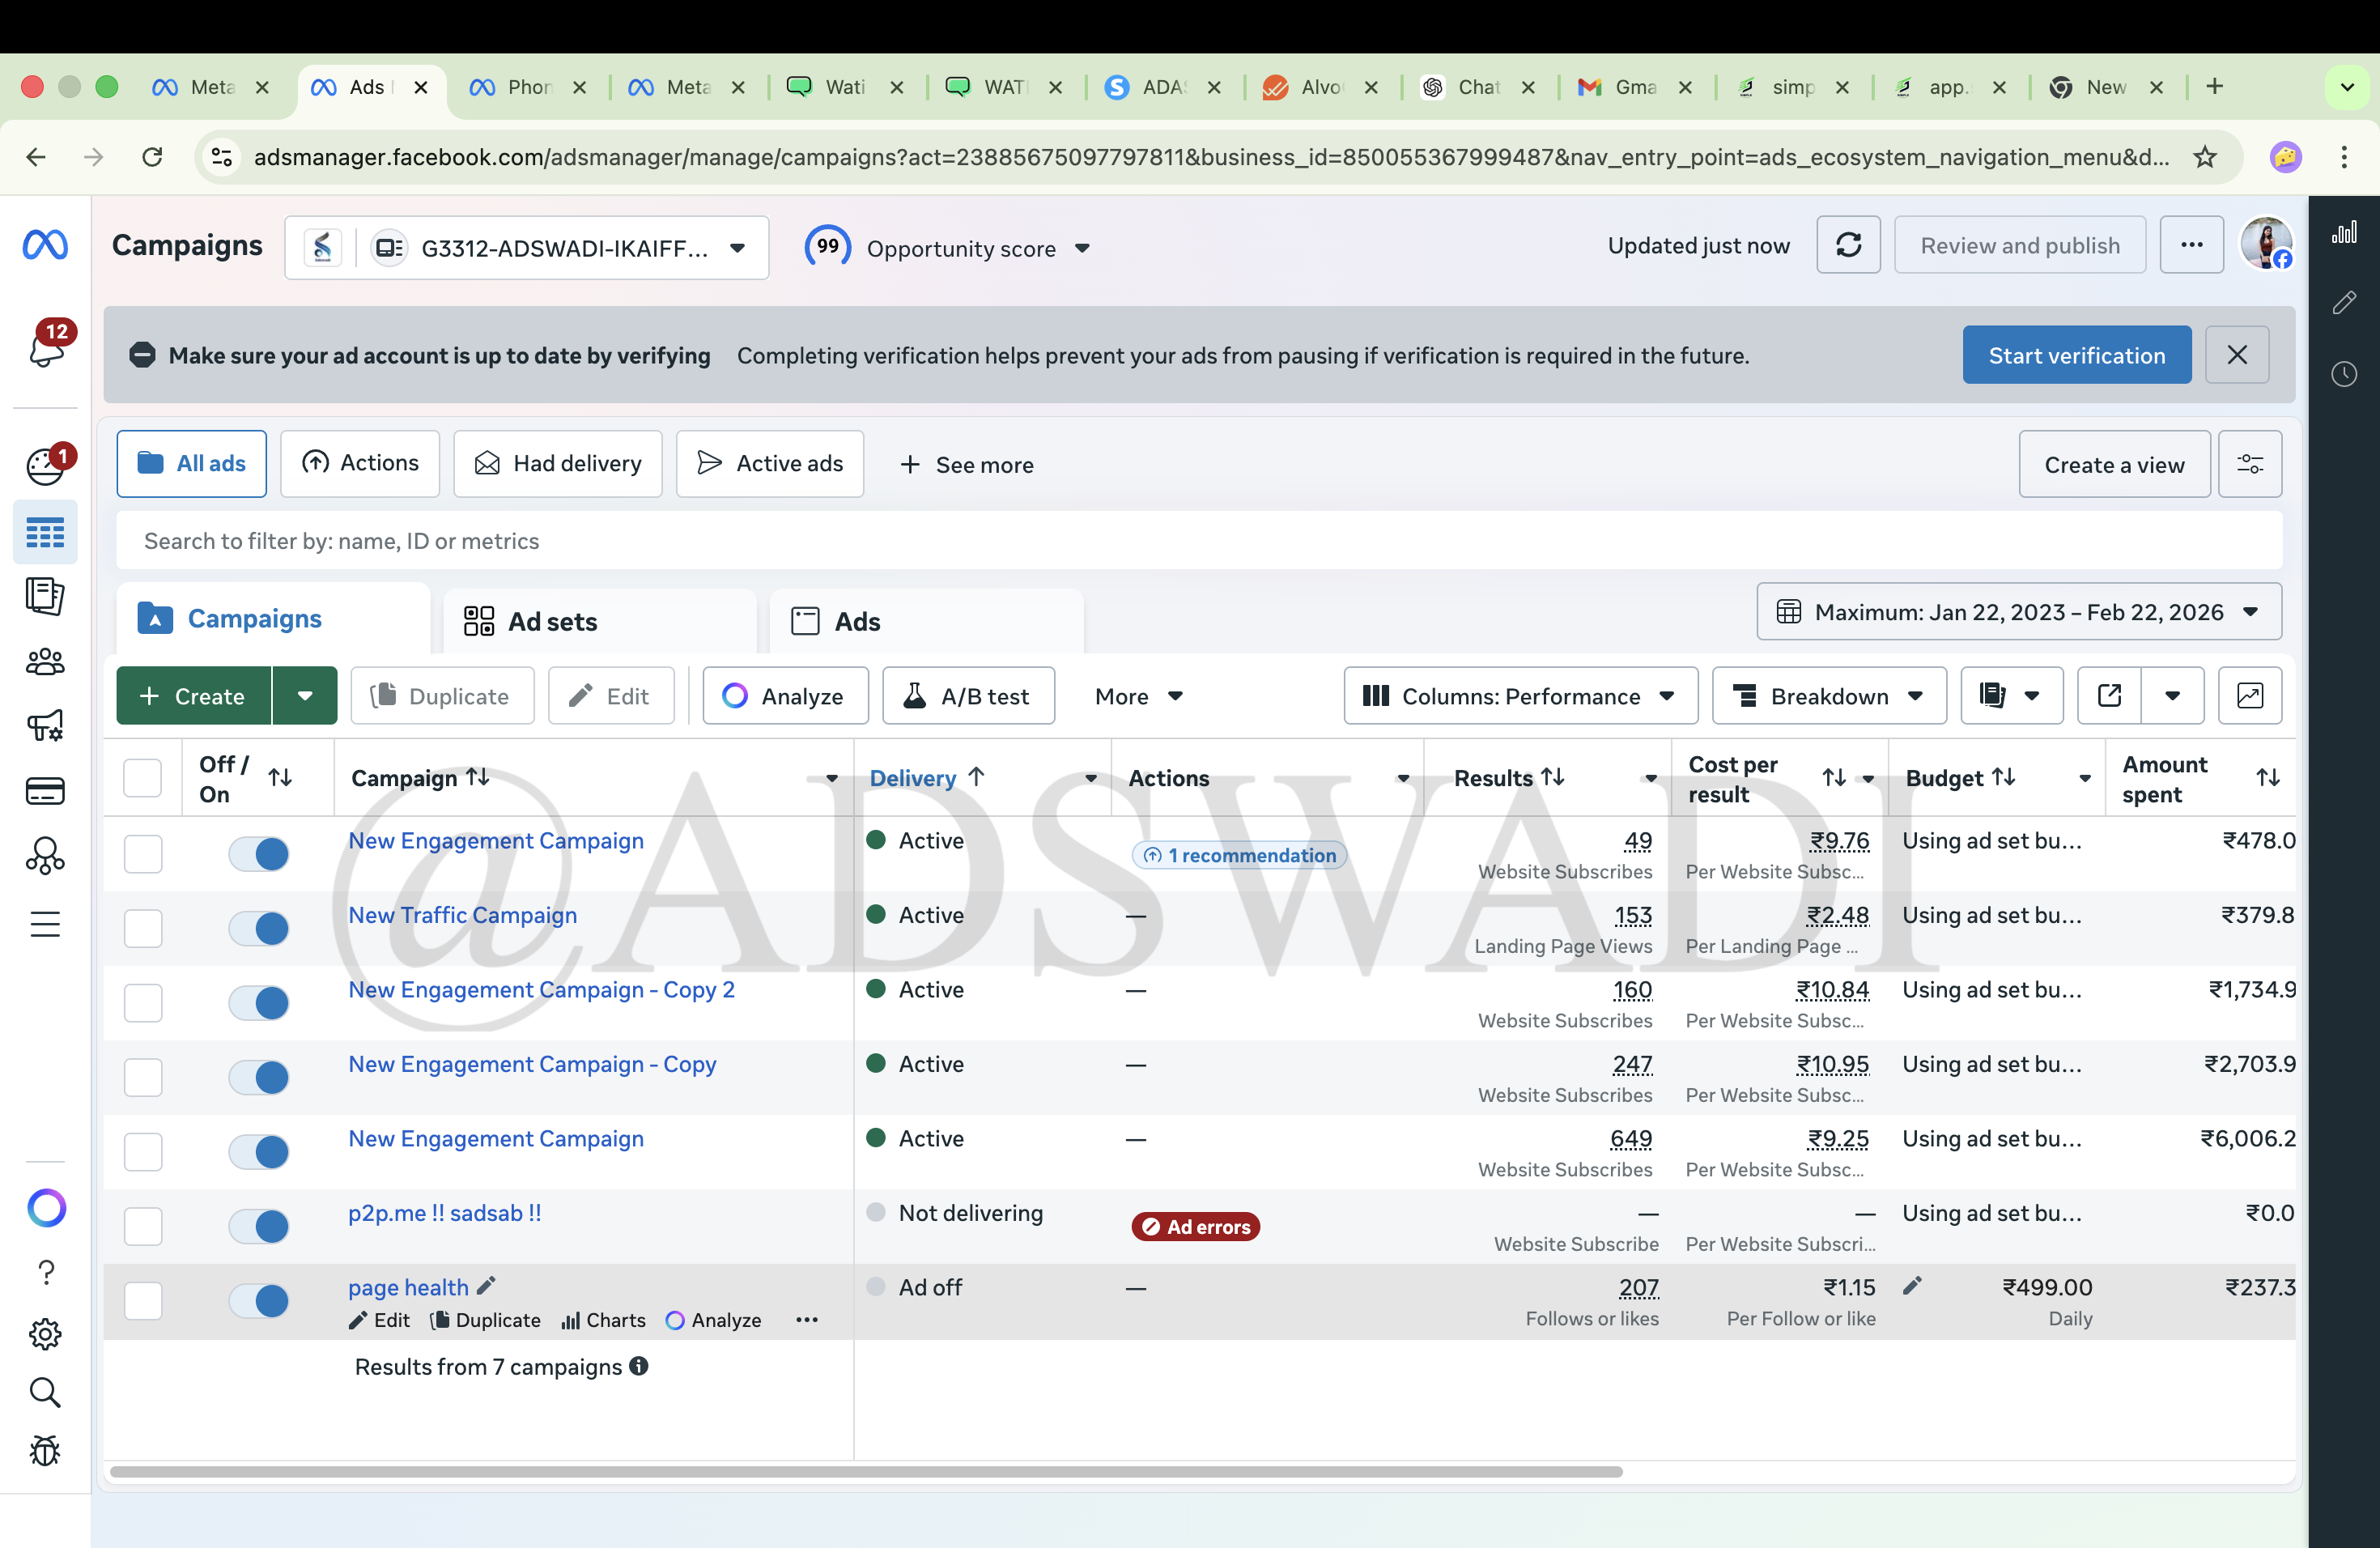The image size is (2380, 1548).
Task: Open the Billing icon in the left sidebar
Action: (x=46, y=791)
